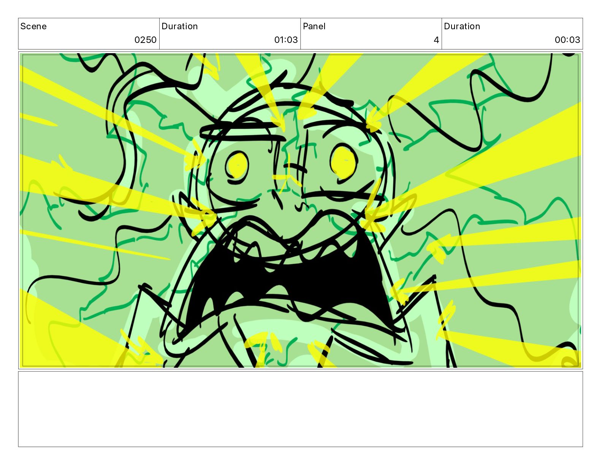
Task: Click the Duration label beside the Panel cell
Action: pyautogui.click(x=462, y=26)
